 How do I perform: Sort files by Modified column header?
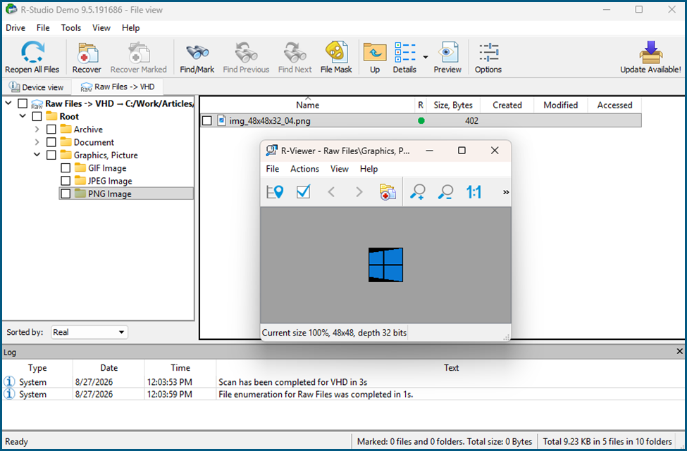point(560,105)
